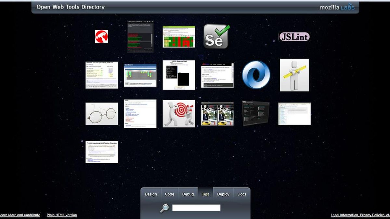Open the dark console output thumbnail
The height and width of the screenshot is (219, 390).
pos(140,36)
